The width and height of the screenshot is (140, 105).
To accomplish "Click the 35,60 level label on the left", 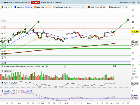I will click(3, 38).
